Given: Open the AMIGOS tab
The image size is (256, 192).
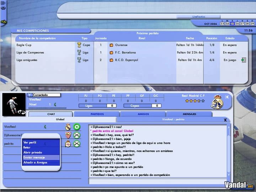Looking at the screenshot, I should pos(143,114).
